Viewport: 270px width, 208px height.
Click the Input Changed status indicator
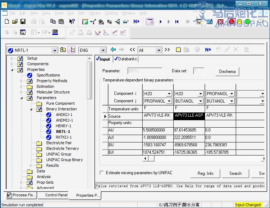(248, 205)
